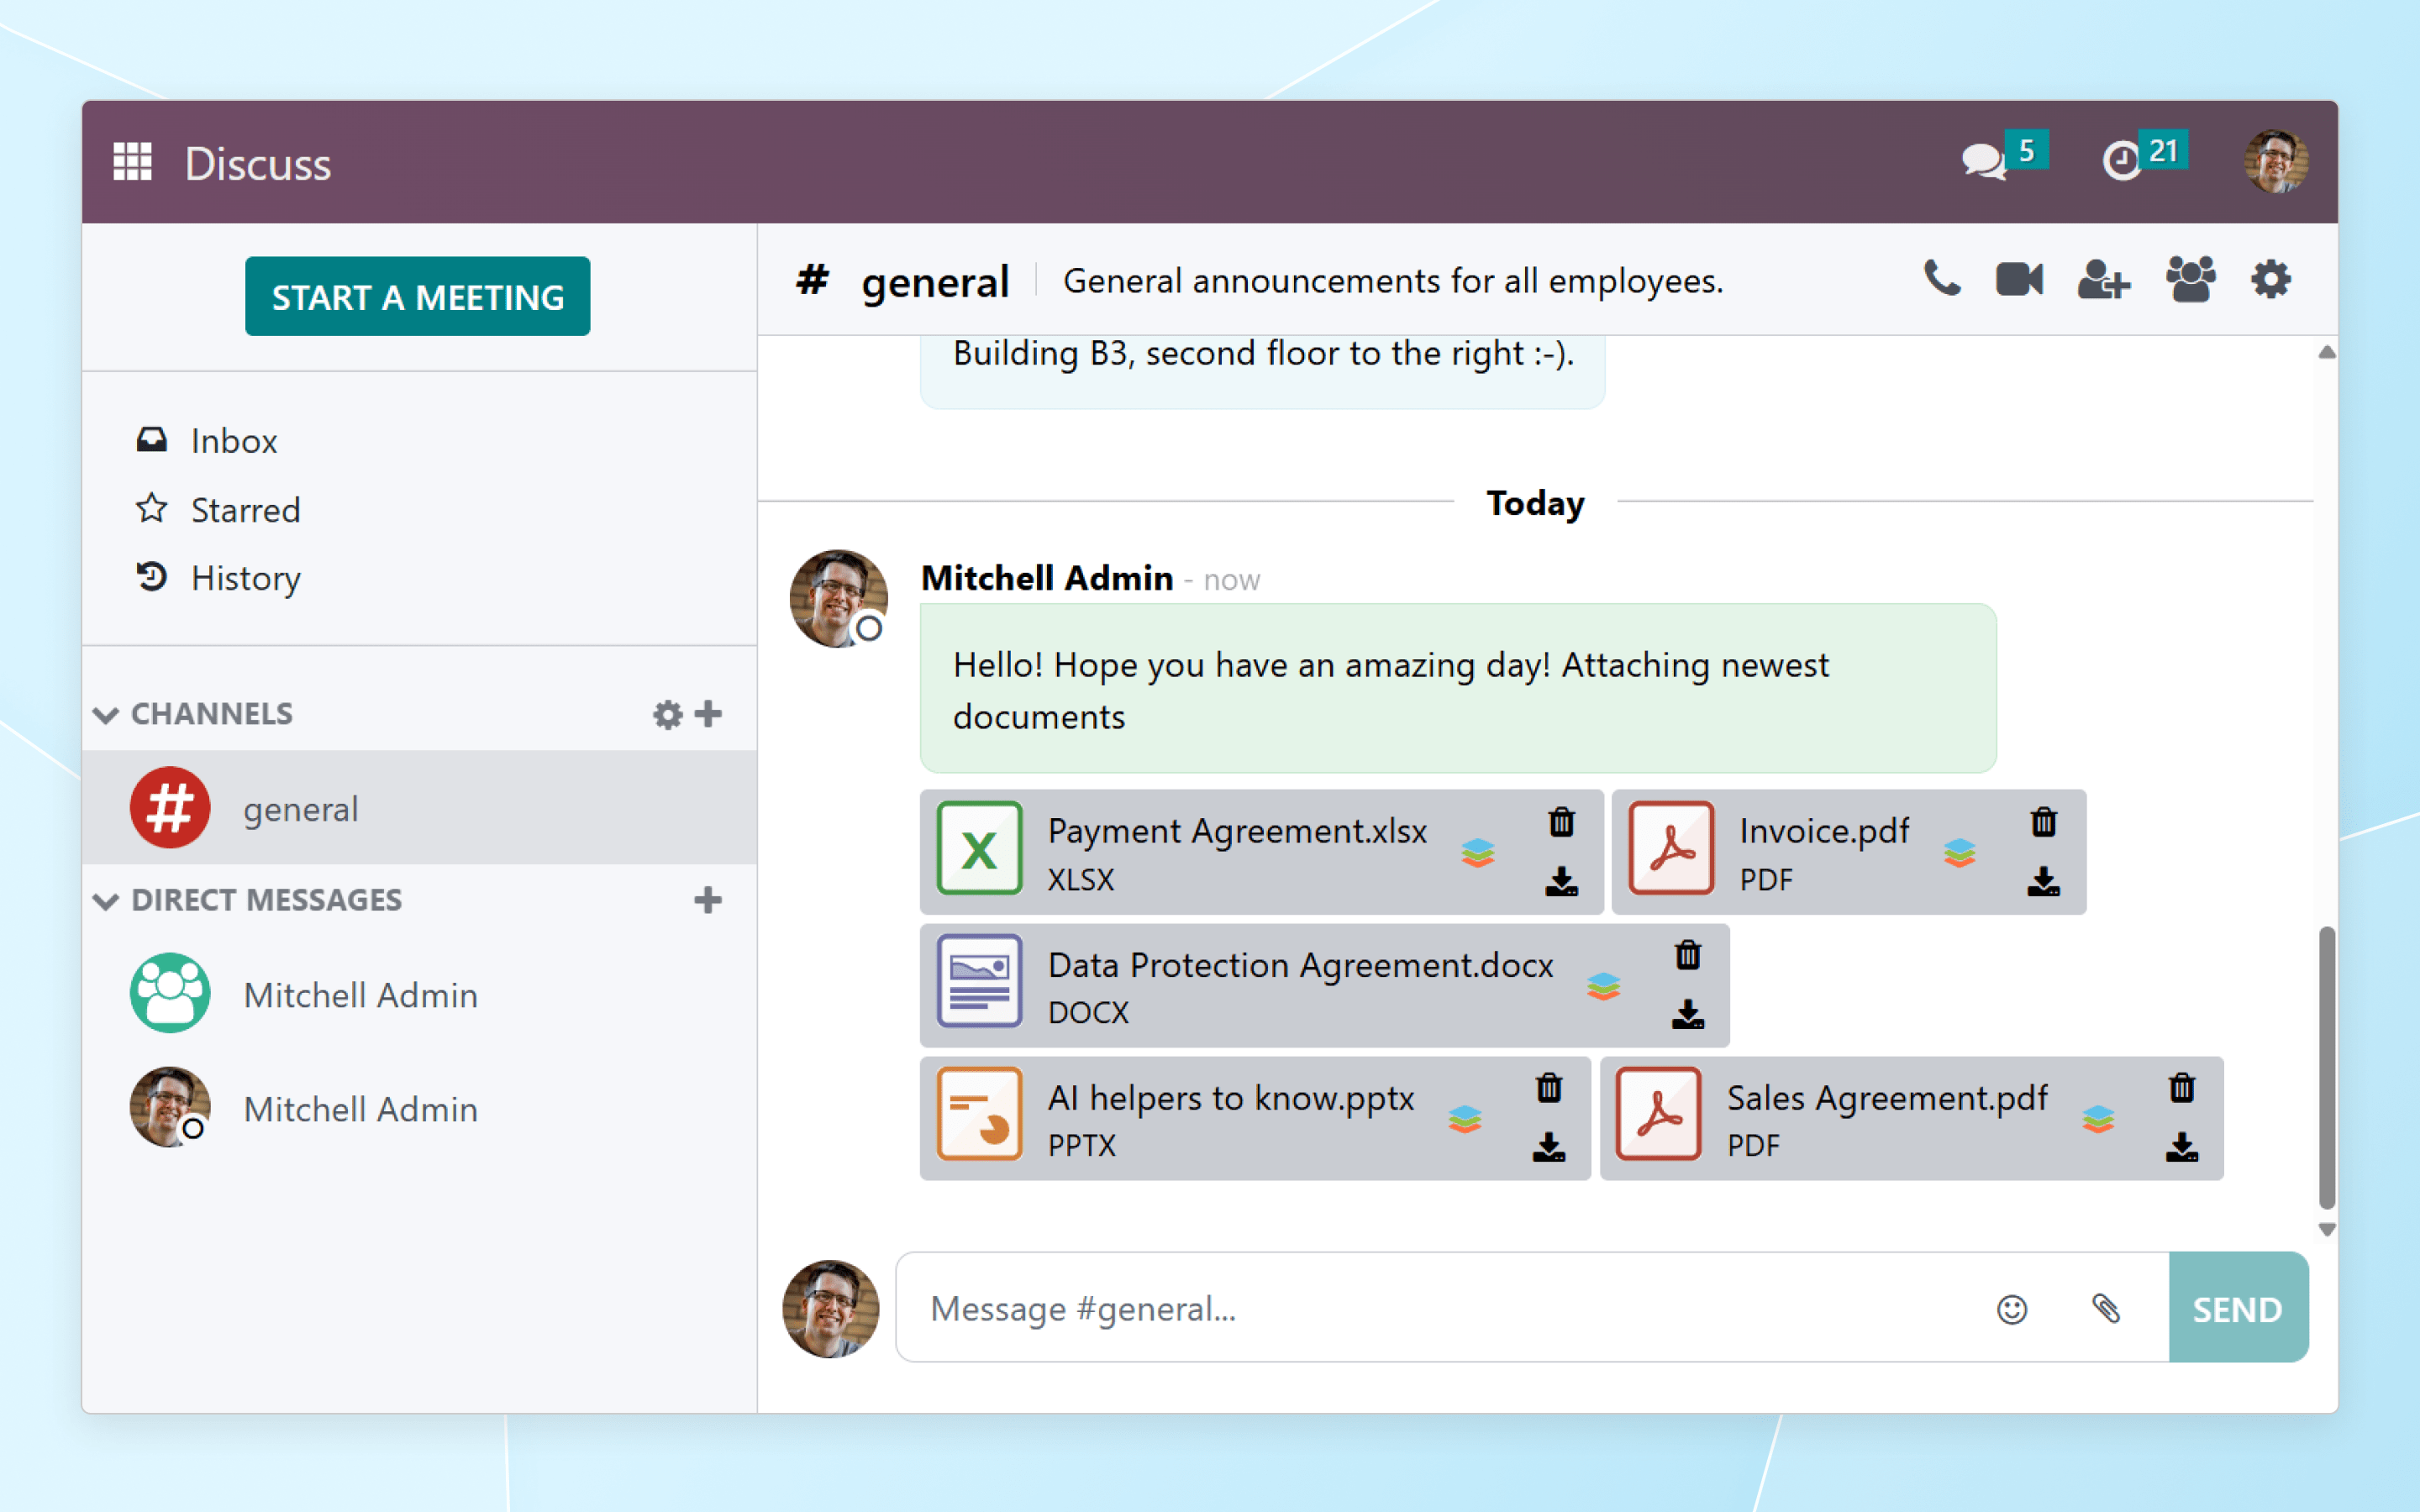The width and height of the screenshot is (2420, 1512).
Task: Click Start a Meeting button
Action: [x=417, y=297]
